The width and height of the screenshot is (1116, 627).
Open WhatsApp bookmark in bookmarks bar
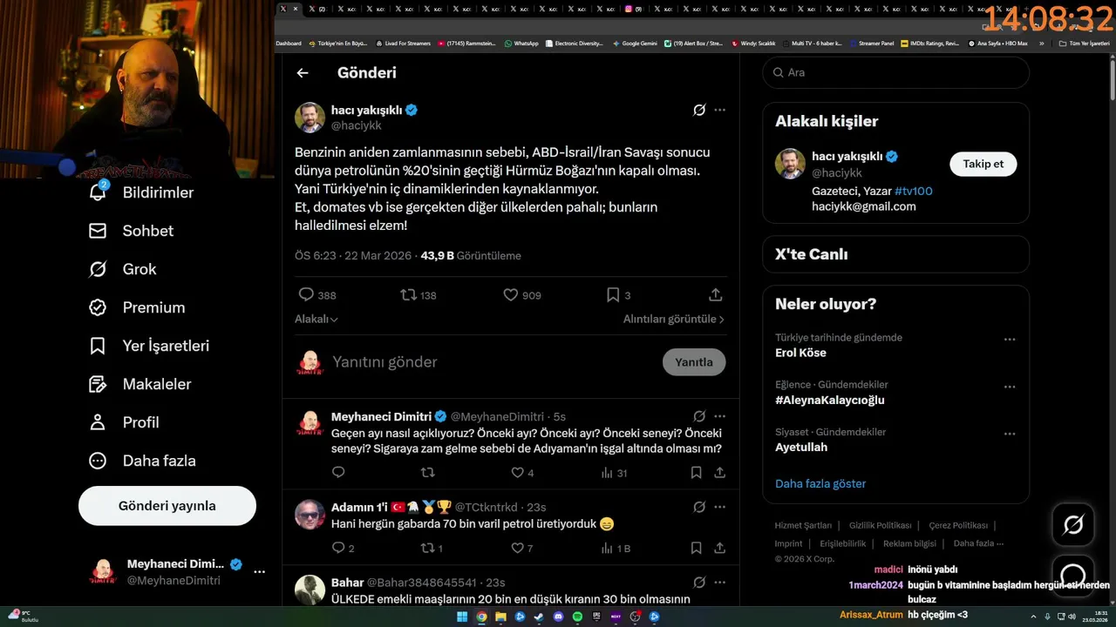521,43
